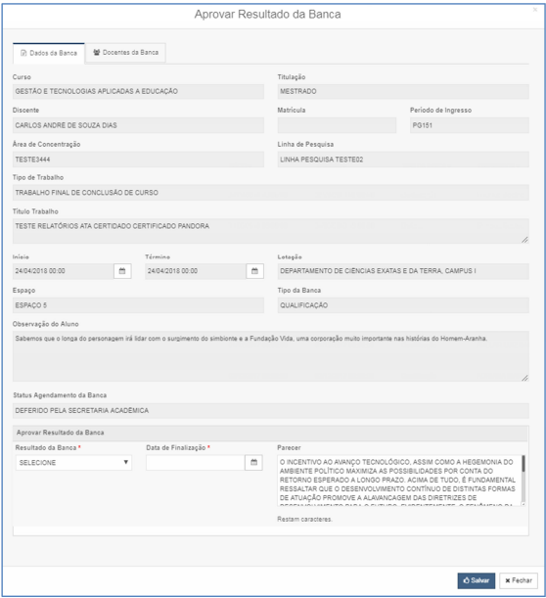Click into the Parecer text area
This screenshot has height=598, width=546.
pos(399,480)
